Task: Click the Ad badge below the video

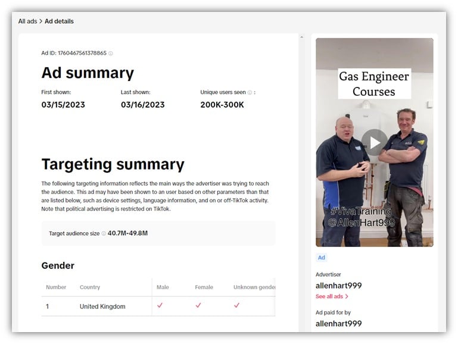Action: [321, 258]
